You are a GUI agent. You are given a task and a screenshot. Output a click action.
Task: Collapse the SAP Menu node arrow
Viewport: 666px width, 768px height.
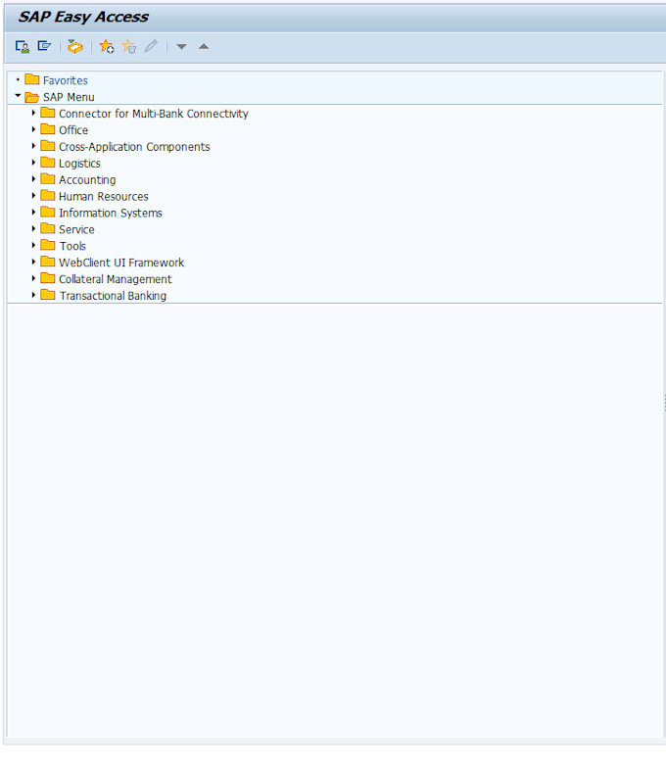(18, 96)
